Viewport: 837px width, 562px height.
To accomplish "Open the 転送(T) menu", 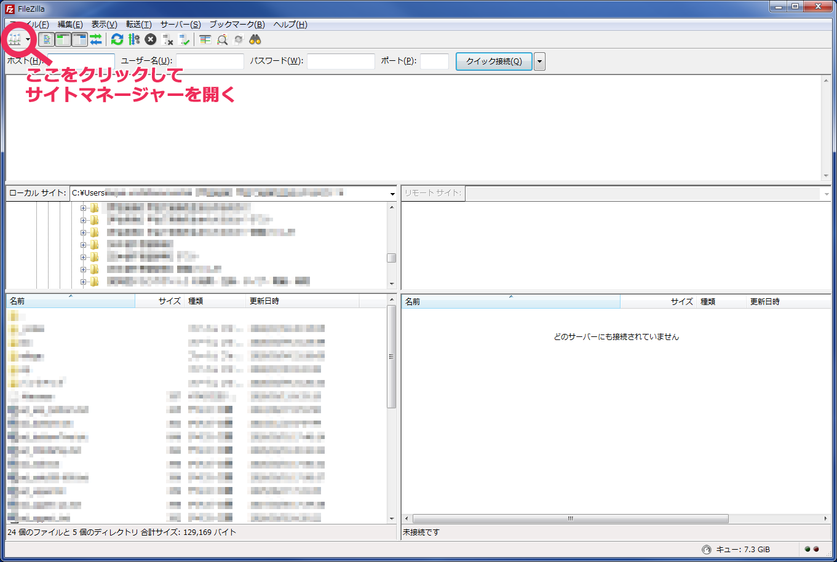I will click(x=138, y=25).
